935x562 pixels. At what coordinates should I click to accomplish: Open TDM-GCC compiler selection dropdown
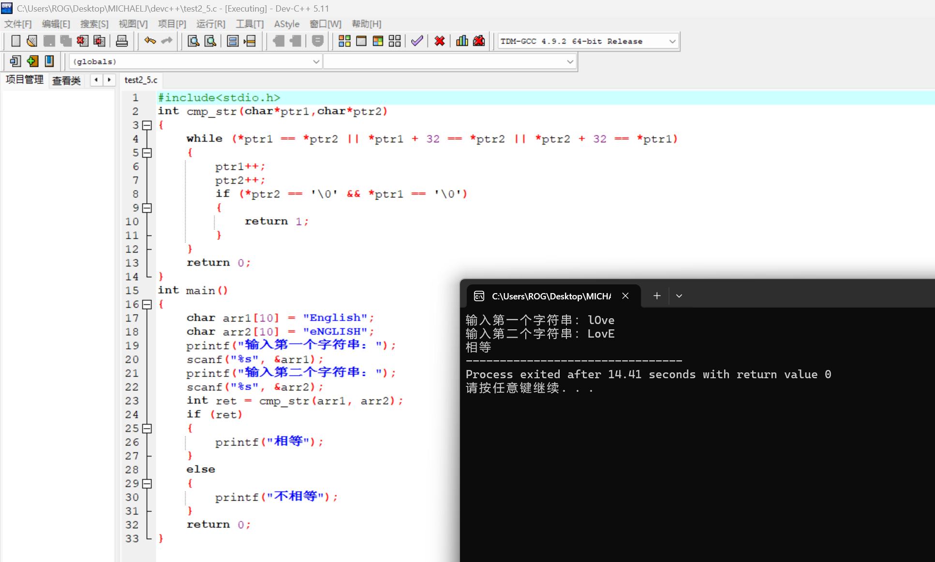click(x=672, y=42)
